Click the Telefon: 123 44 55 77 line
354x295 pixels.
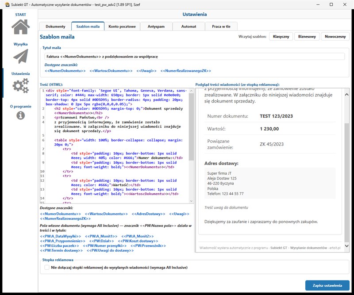point(225,194)
